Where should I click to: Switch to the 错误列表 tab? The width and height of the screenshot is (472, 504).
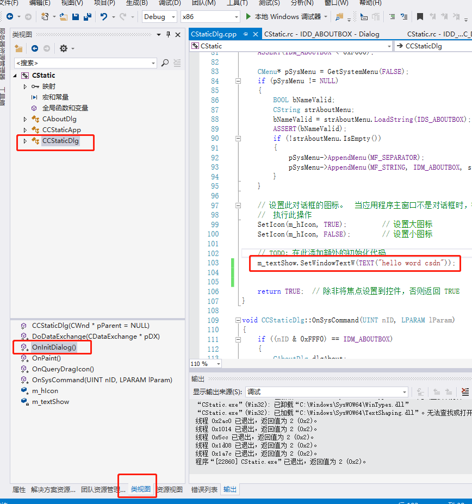(204, 489)
